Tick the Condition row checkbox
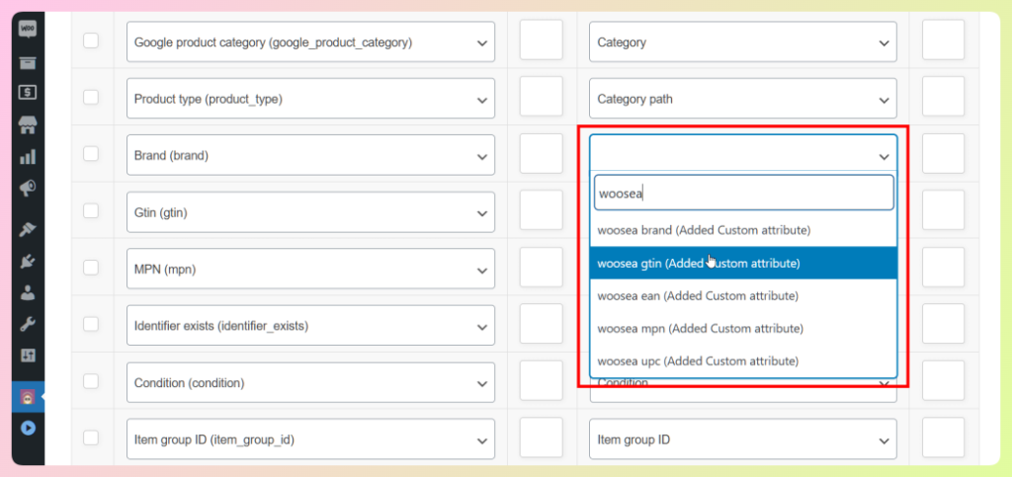 (x=91, y=381)
